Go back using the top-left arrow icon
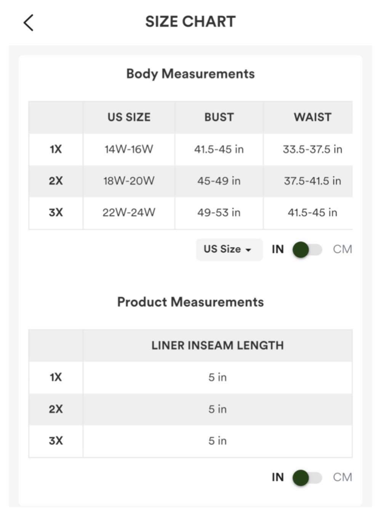The image size is (381, 508). [29, 23]
